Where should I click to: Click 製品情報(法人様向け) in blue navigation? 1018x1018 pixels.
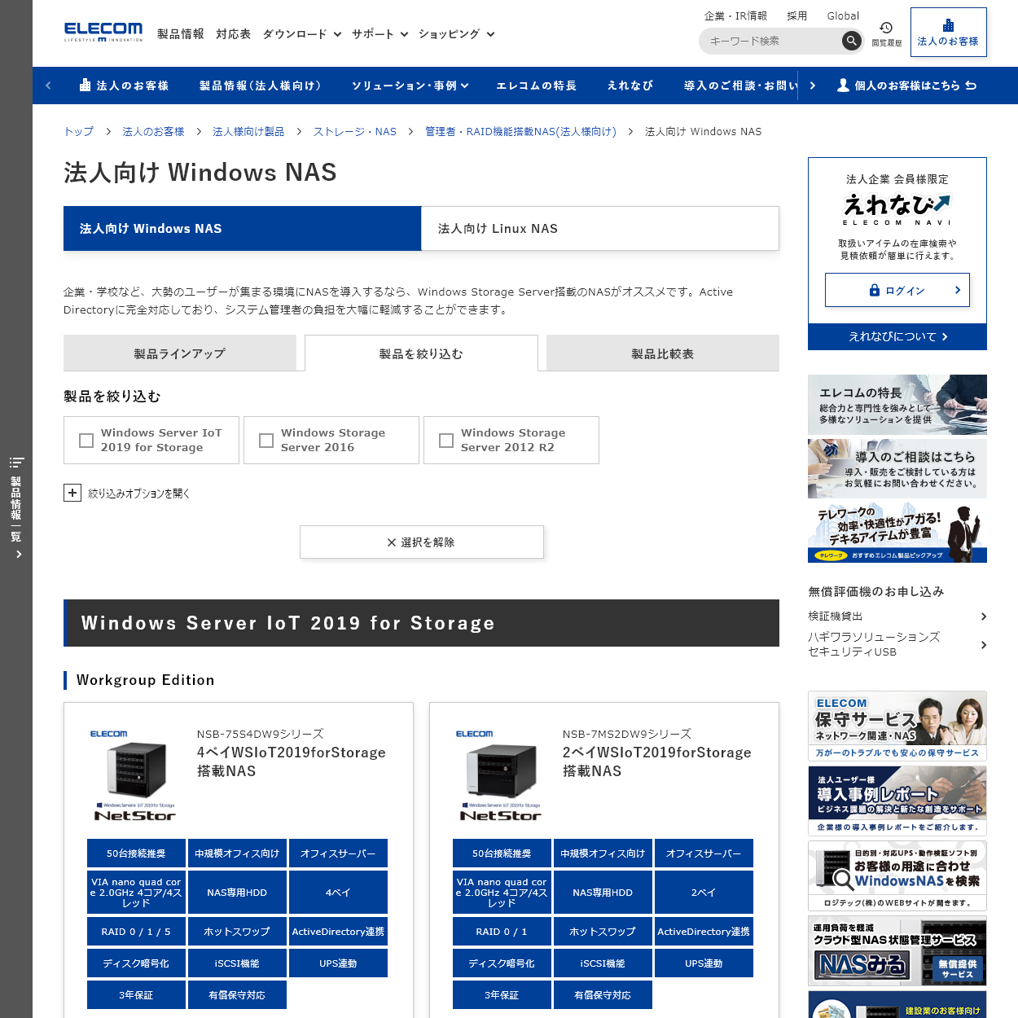coord(260,86)
